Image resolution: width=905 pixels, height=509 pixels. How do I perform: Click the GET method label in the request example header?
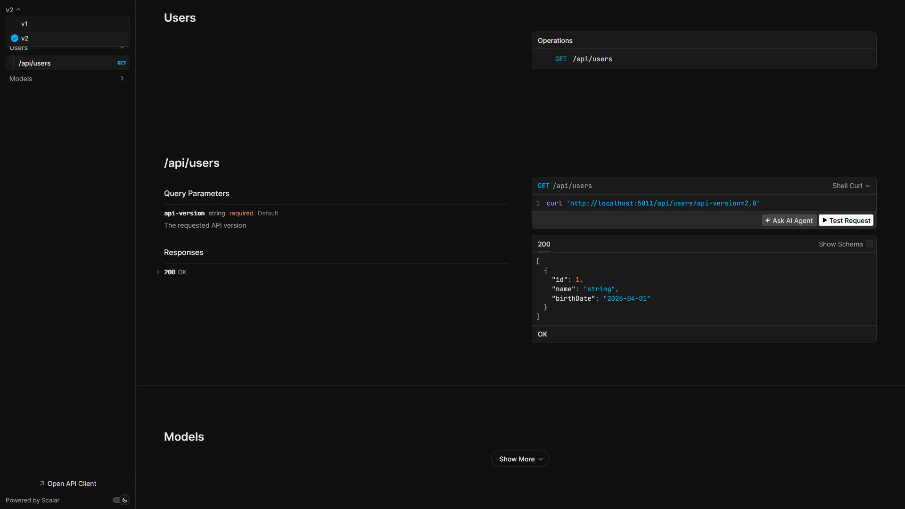(x=543, y=186)
